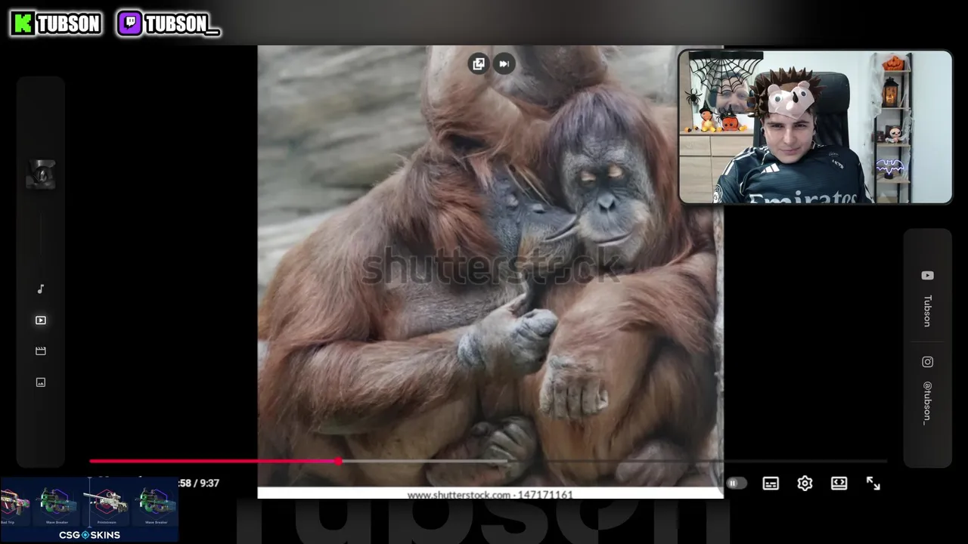Click the CSGOSKINS banner logo
Image resolution: width=968 pixels, height=544 pixels.
(x=89, y=535)
